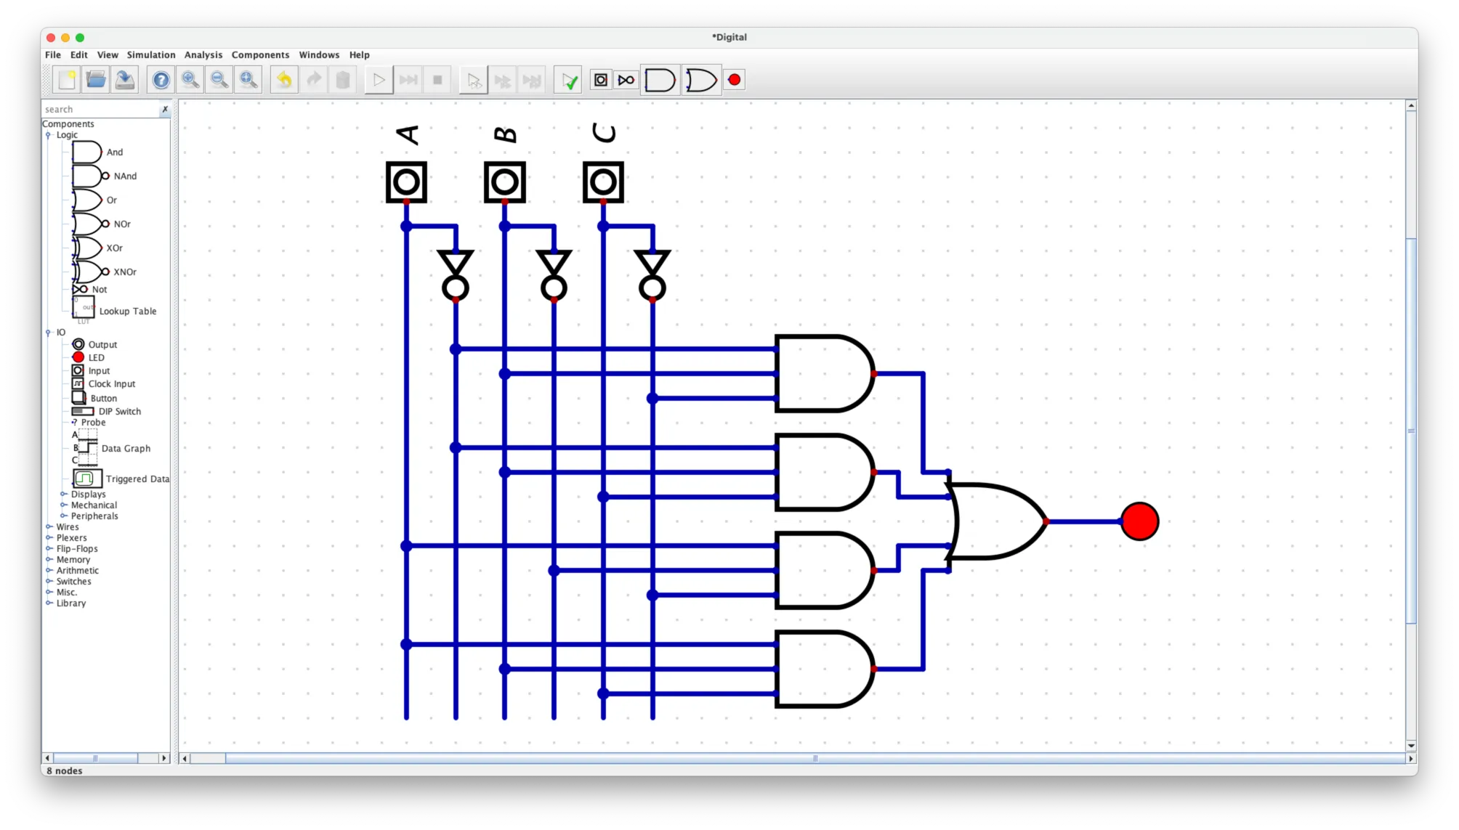Click the green checkmark run tests icon
Screen dimensions: 1459x830
pyautogui.click(x=568, y=80)
